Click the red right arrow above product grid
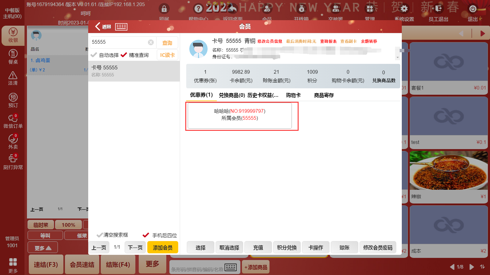This screenshot has height=275, width=490. point(483,33)
